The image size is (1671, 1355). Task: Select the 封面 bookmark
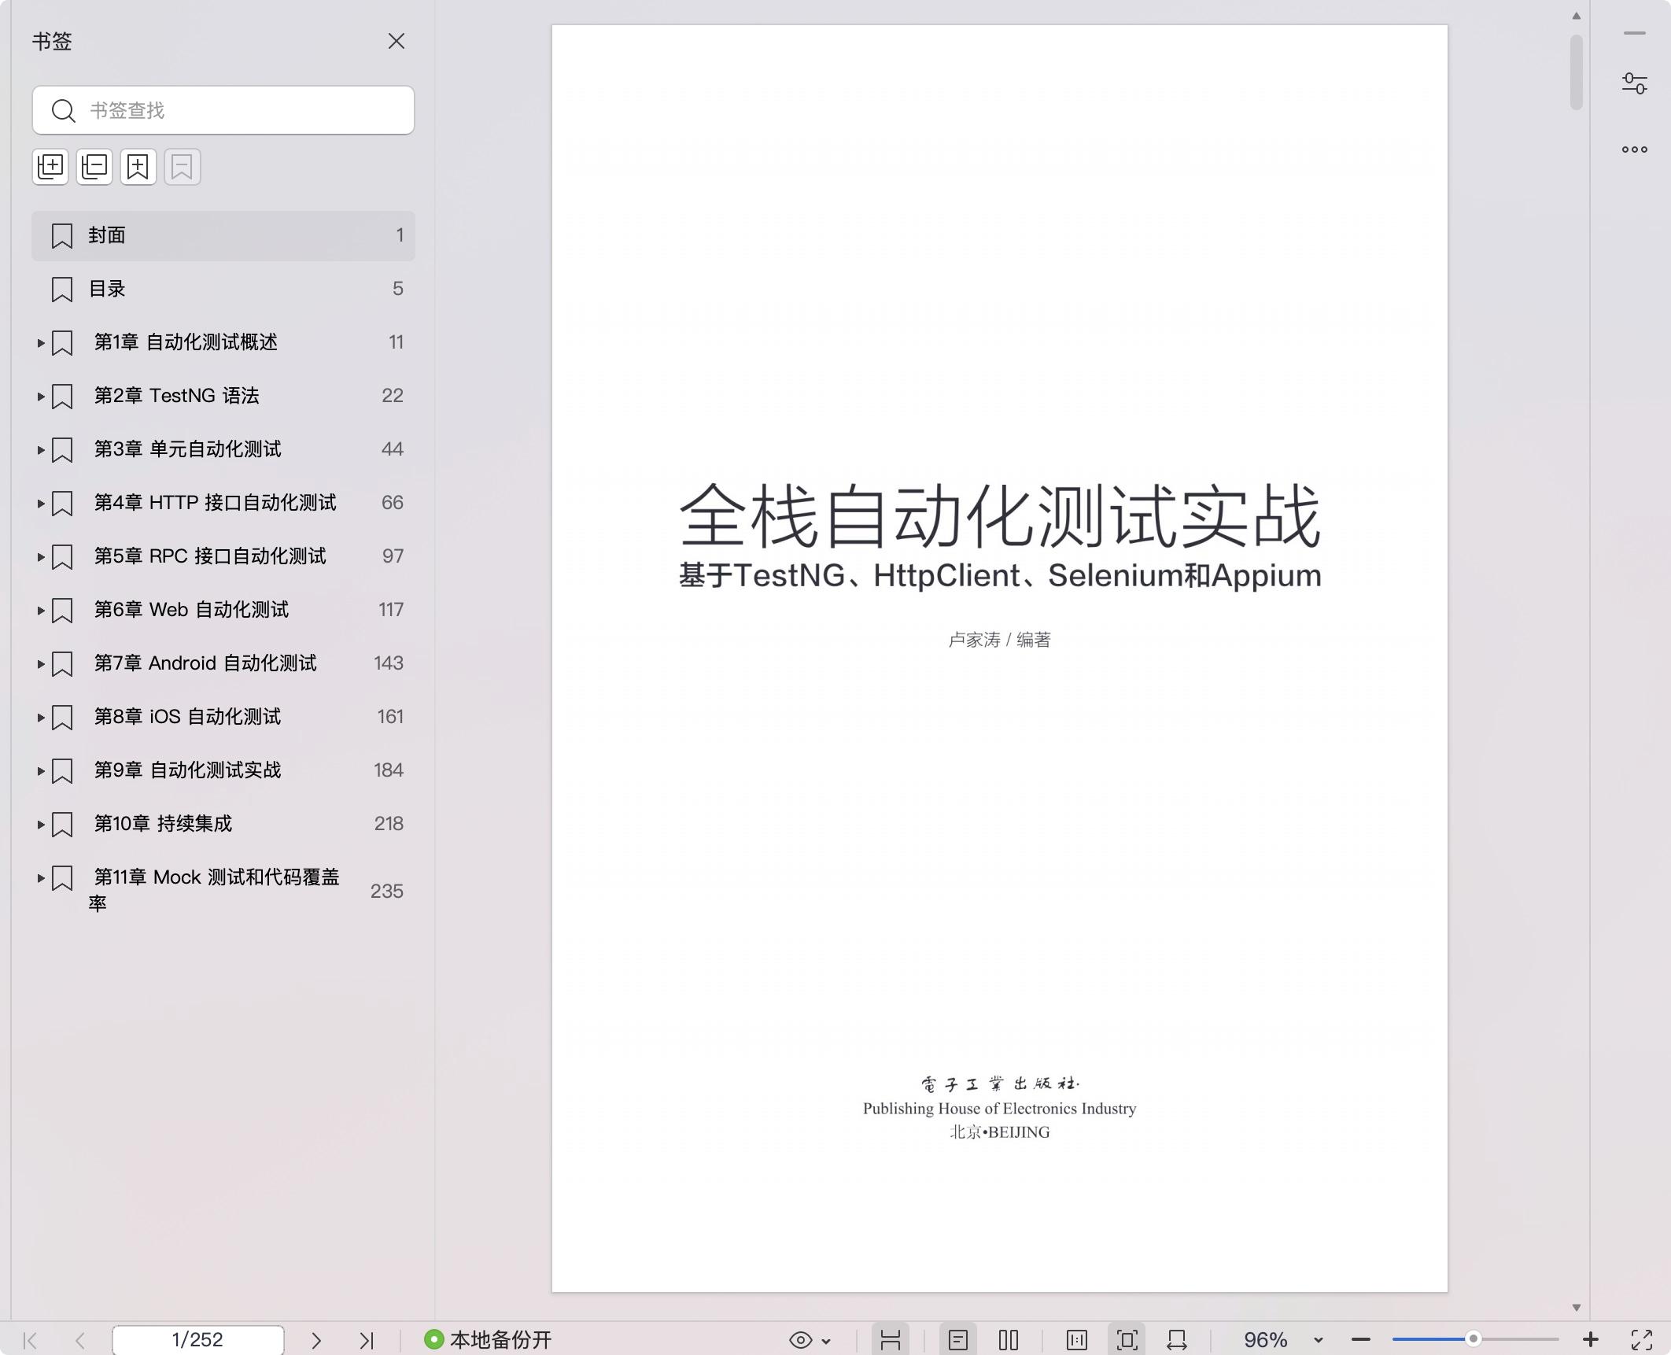(x=223, y=235)
